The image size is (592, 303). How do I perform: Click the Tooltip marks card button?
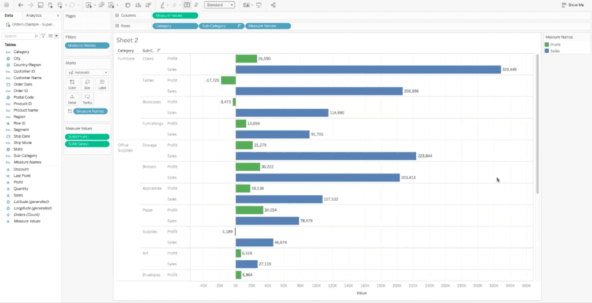click(87, 99)
